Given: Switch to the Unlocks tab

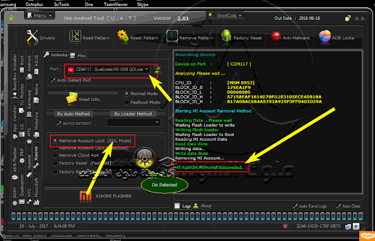Looking at the screenshot, I should pos(56,55).
